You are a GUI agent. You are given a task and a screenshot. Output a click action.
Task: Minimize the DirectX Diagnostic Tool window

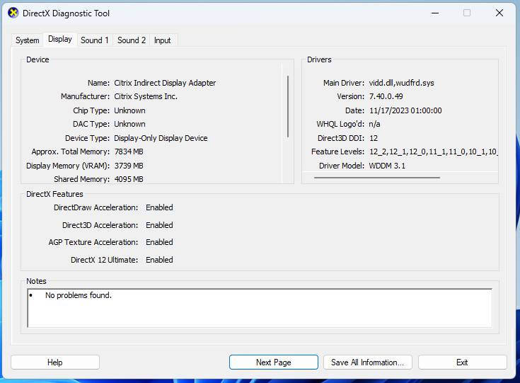[x=434, y=13]
